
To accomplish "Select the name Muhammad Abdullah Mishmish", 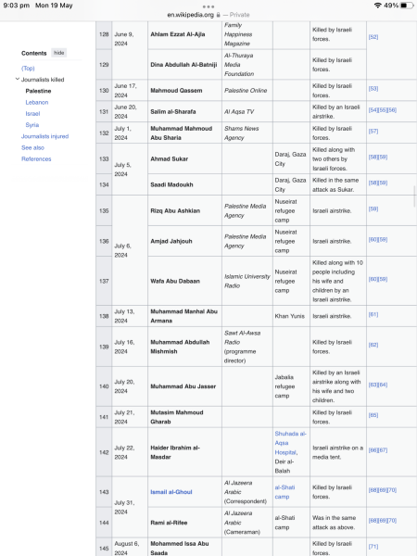I will coord(180,347).
